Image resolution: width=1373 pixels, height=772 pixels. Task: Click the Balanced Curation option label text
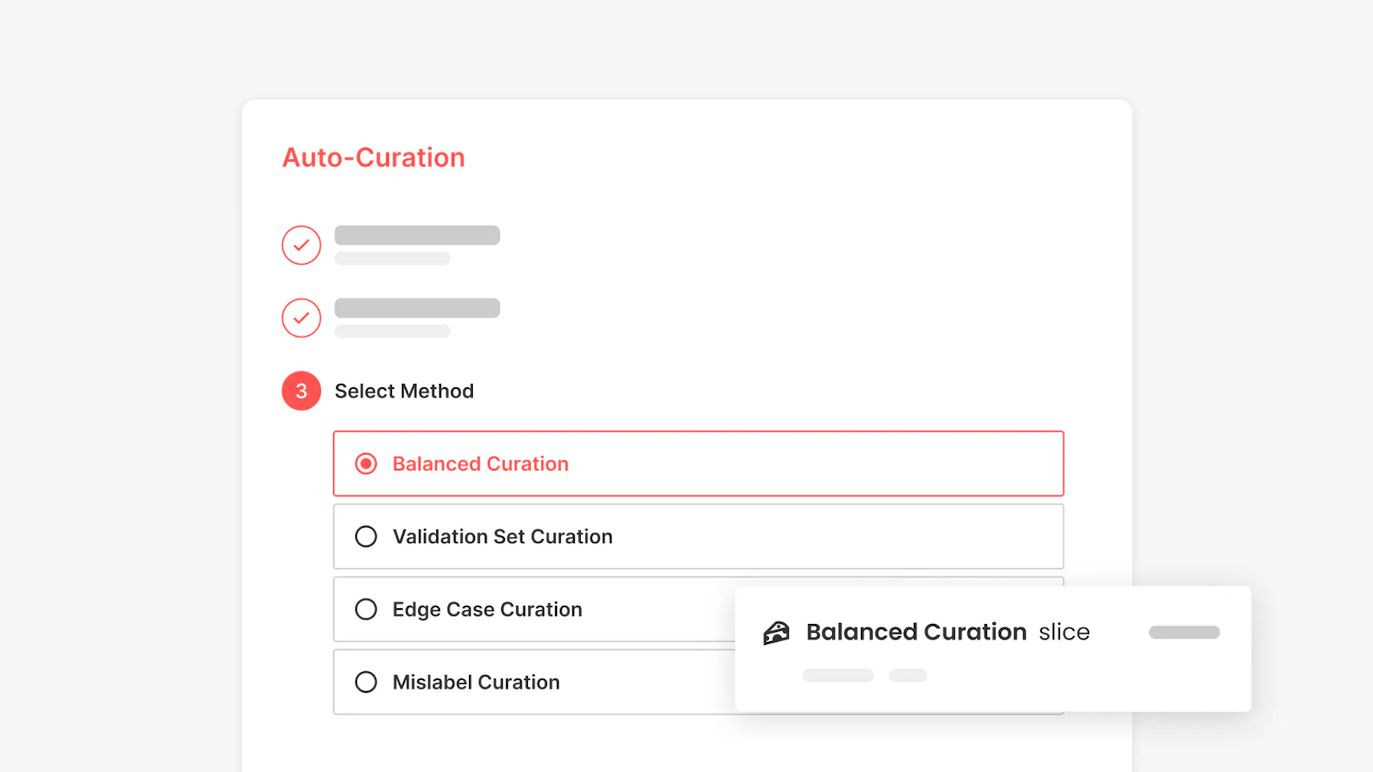point(481,464)
